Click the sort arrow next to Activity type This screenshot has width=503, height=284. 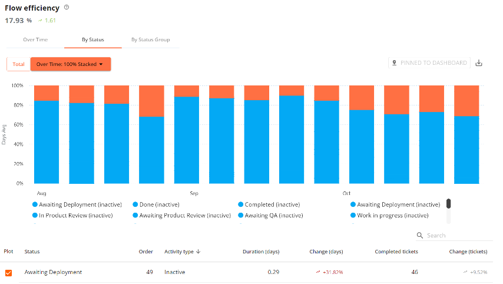198,252
